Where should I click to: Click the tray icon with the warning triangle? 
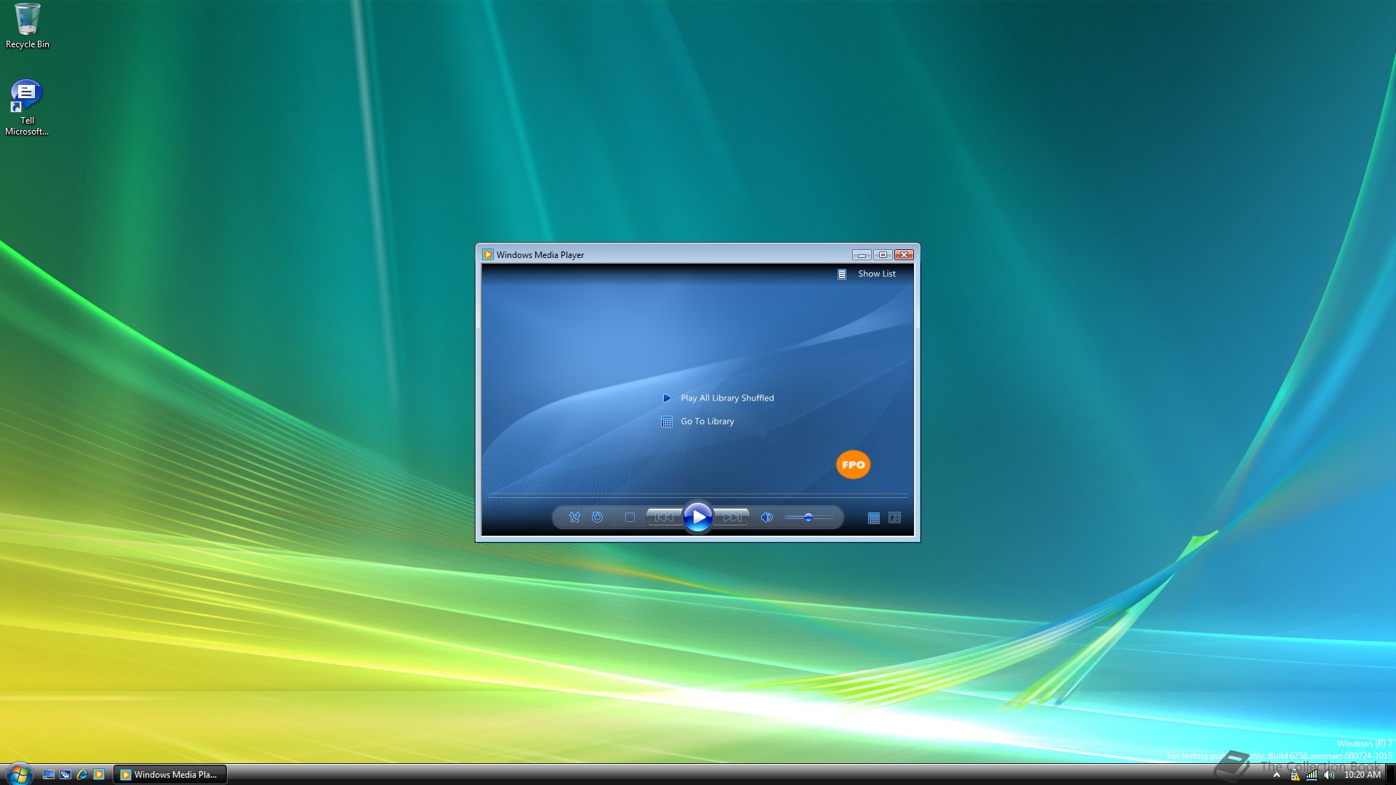pyautogui.click(x=1295, y=775)
